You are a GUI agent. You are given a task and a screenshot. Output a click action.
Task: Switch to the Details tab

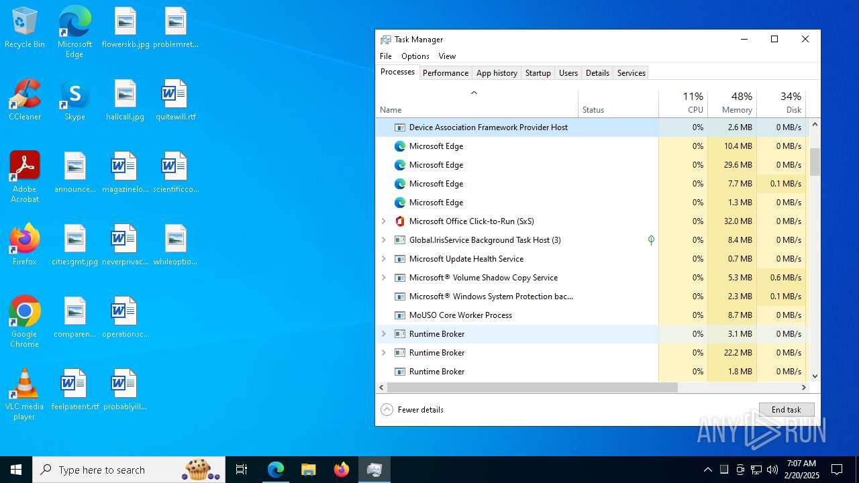597,73
